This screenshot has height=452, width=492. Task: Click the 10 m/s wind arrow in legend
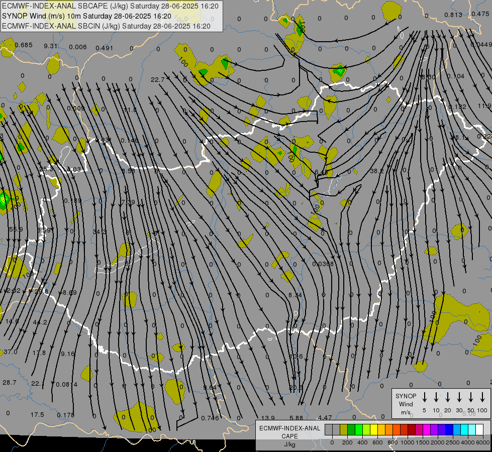point(436,397)
